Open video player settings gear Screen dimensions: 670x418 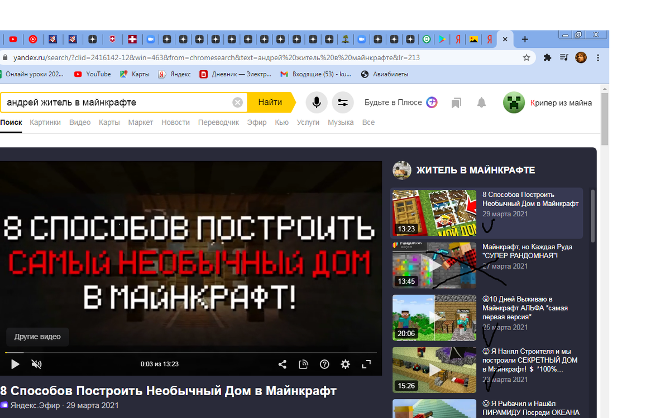[346, 364]
